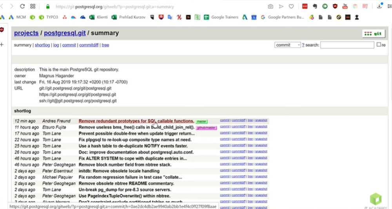Switch to the shortlog navigation link
392x209 pixels.
[42, 45]
